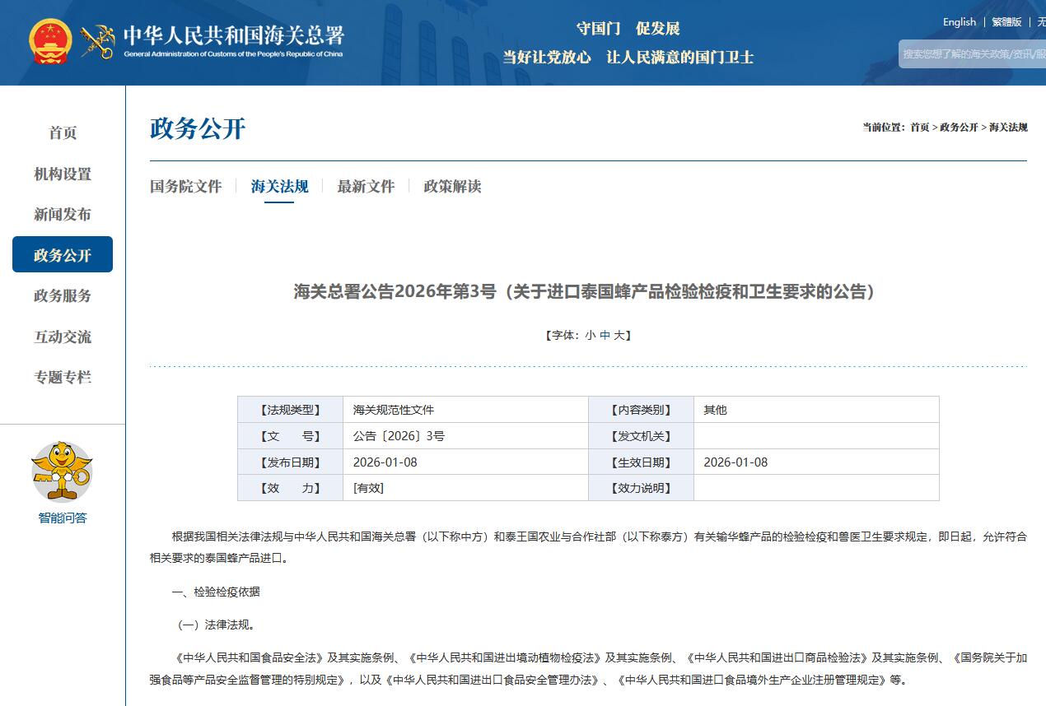Viewport: 1046px width, 706px height.
Task: Open 专题专栏 in the sidebar
Action: (x=63, y=377)
